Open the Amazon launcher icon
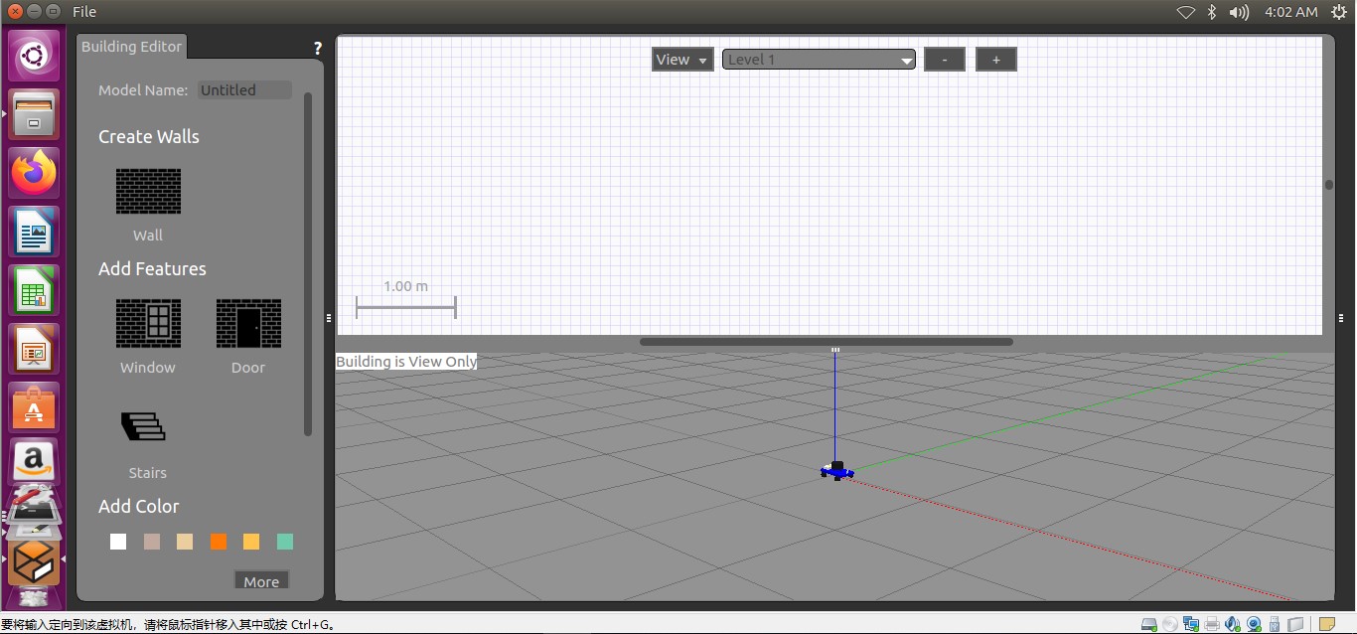The height and width of the screenshot is (634, 1357). point(35,461)
